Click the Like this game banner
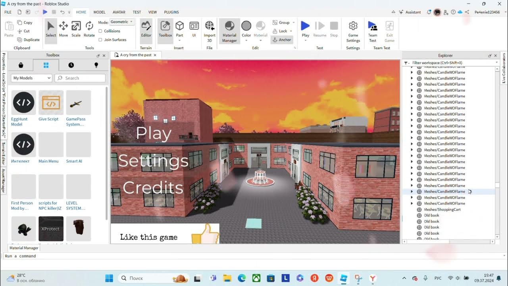This screenshot has height=286, width=508. (165, 234)
